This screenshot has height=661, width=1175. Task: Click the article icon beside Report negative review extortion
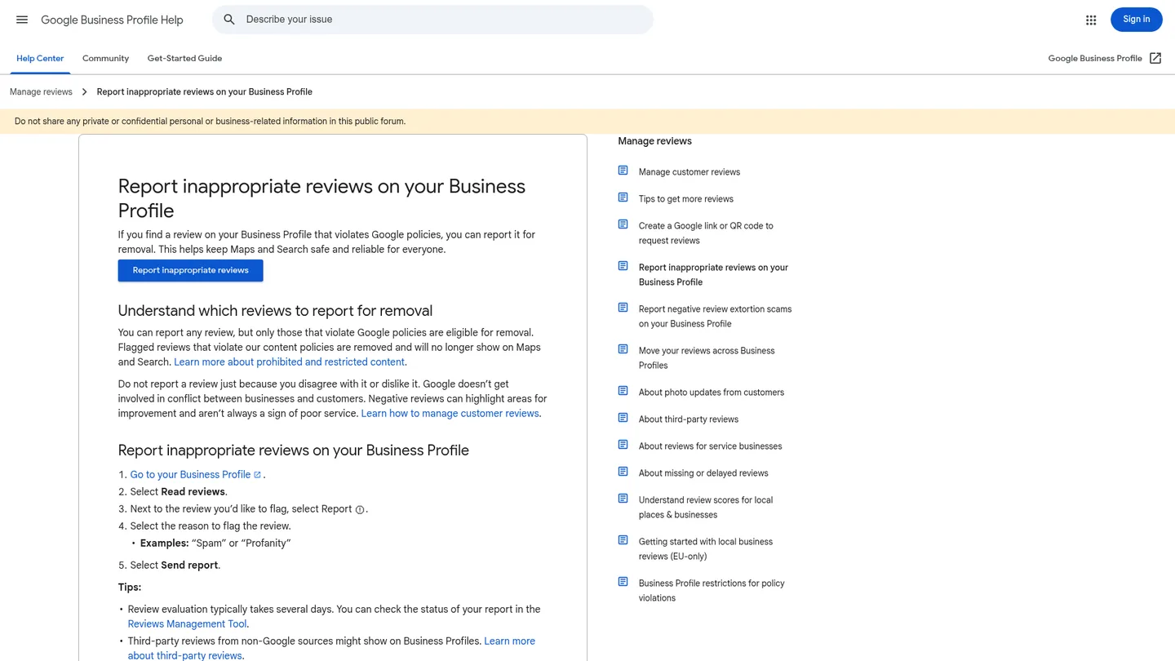(x=623, y=308)
